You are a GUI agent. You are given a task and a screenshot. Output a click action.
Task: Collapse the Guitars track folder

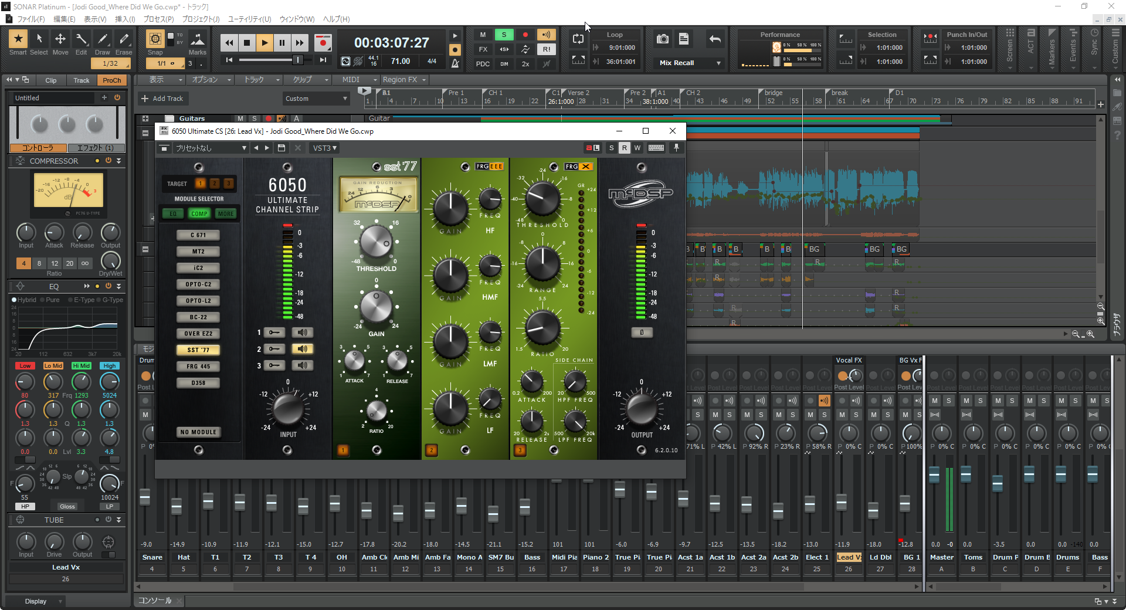145,118
